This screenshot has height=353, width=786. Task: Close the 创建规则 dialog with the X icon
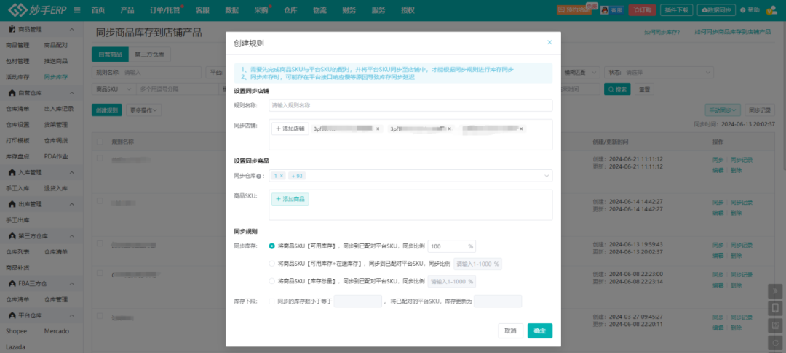[x=549, y=43]
